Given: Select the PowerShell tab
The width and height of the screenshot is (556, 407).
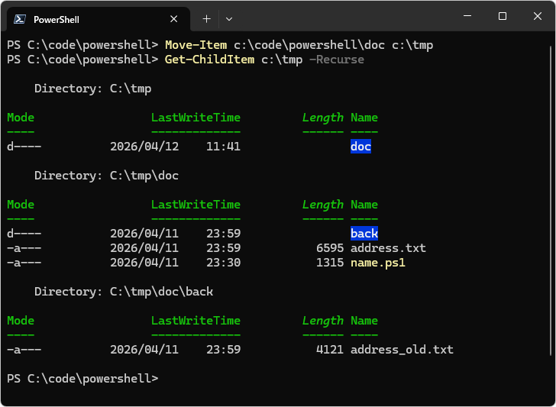Looking at the screenshot, I should (x=99, y=19).
